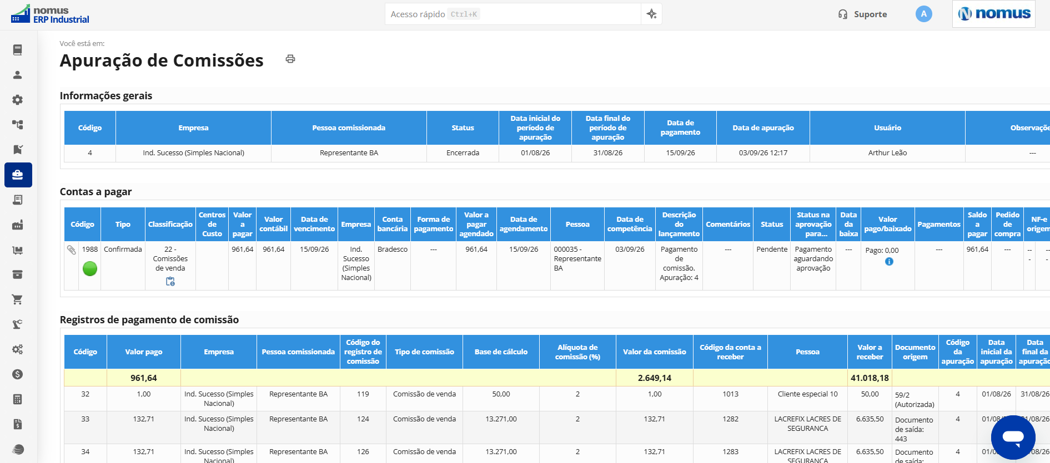
Task: Open the gear settings sidebar icon
Action: pos(18,100)
